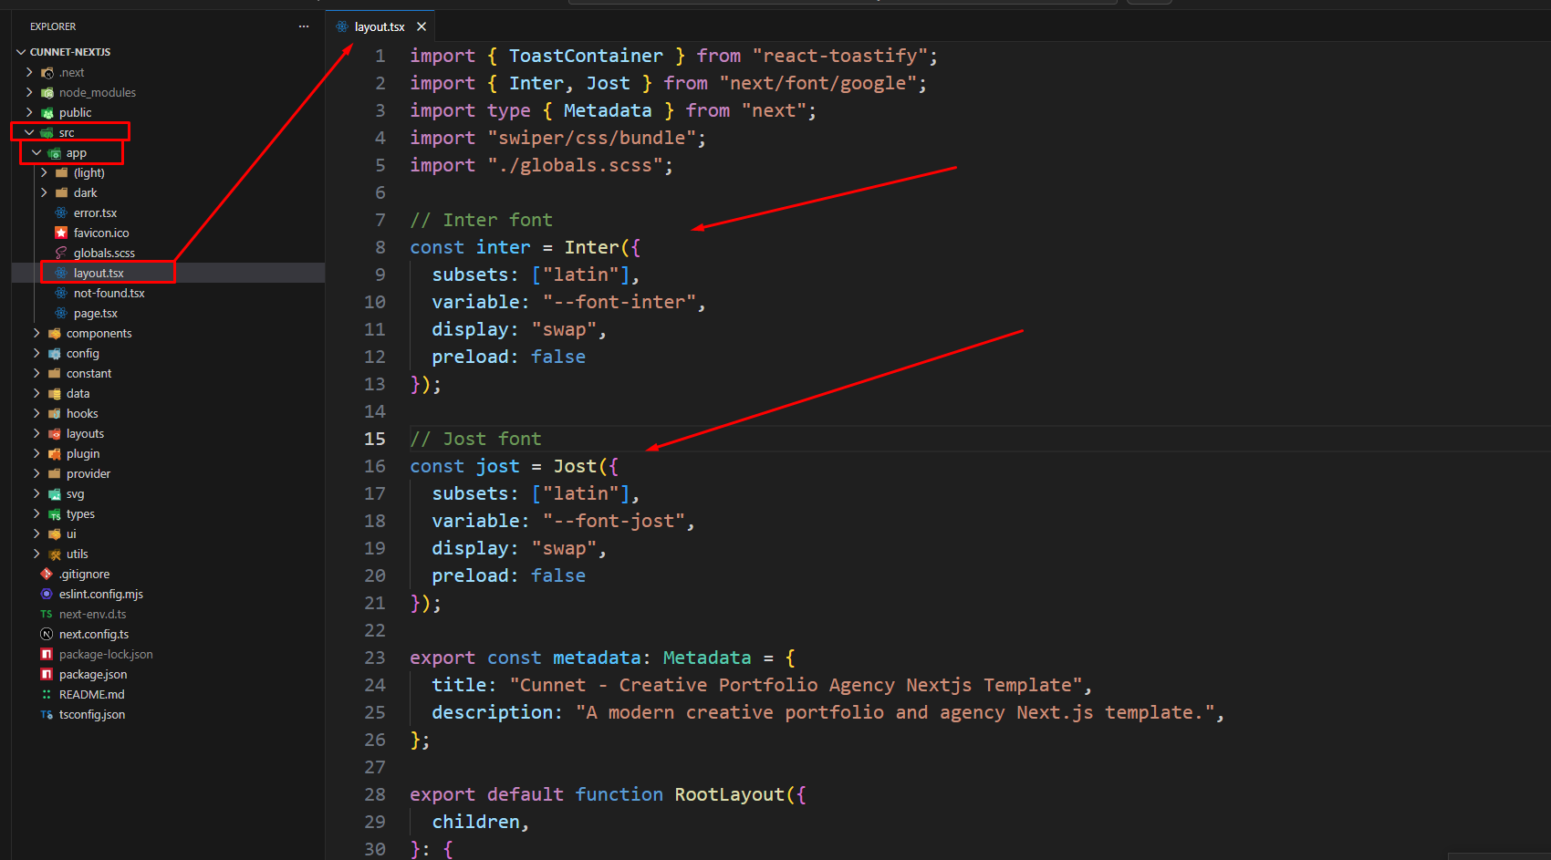Open page.tsx from the file tree
Screen dimensions: 1551x860
pyautogui.click(x=95, y=313)
